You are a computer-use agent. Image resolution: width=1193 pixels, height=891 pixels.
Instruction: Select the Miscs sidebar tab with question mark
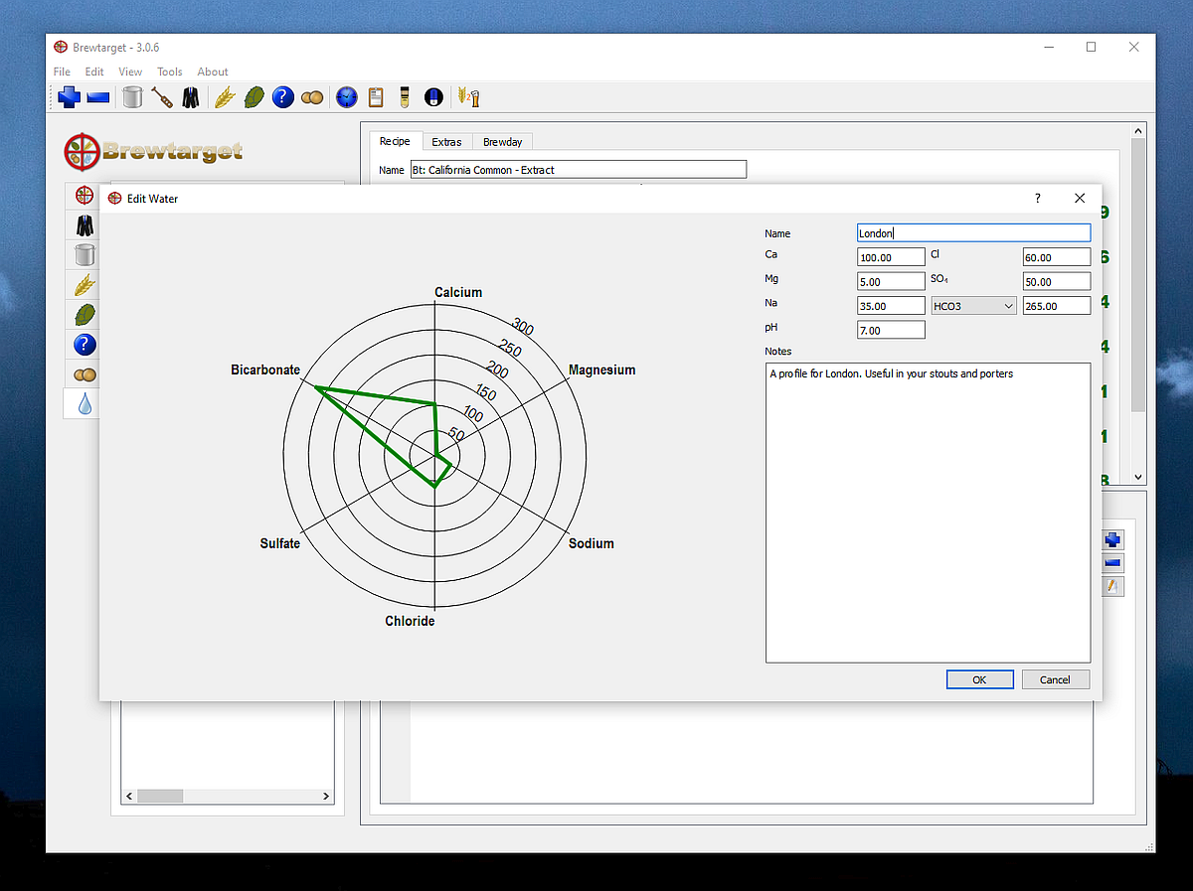[x=85, y=345]
